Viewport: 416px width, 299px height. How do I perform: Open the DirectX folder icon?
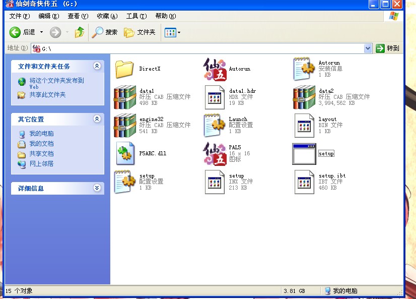(124, 69)
